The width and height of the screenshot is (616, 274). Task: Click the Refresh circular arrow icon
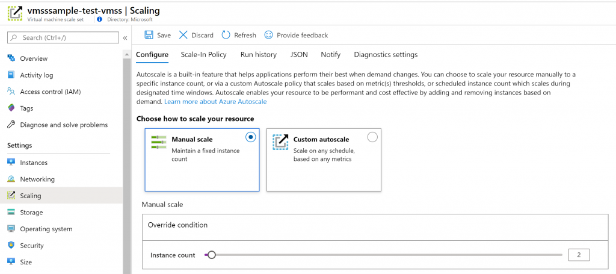point(226,36)
